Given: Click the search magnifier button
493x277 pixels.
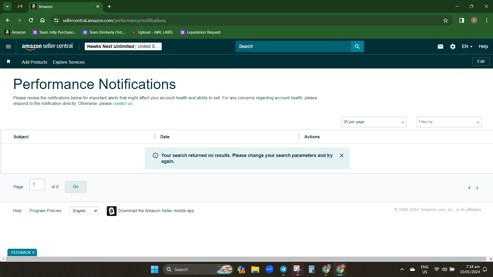Looking at the screenshot, I should click(357, 46).
